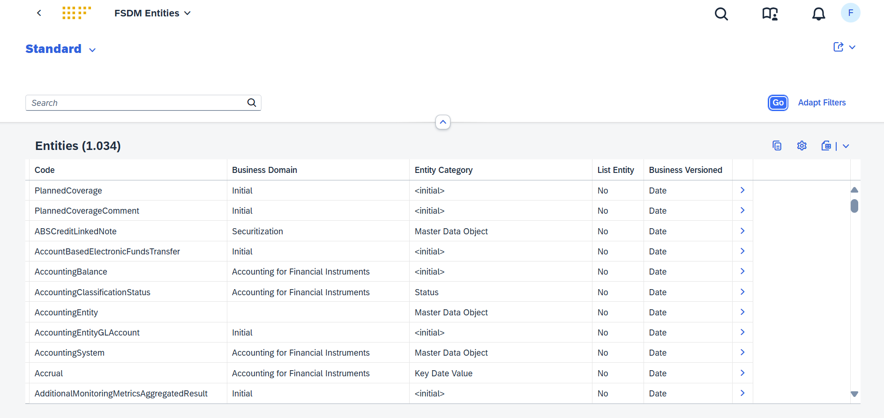Navigate to AccountingClassificationStatus row details
Image resolution: width=884 pixels, height=418 pixels.
click(742, 292)
